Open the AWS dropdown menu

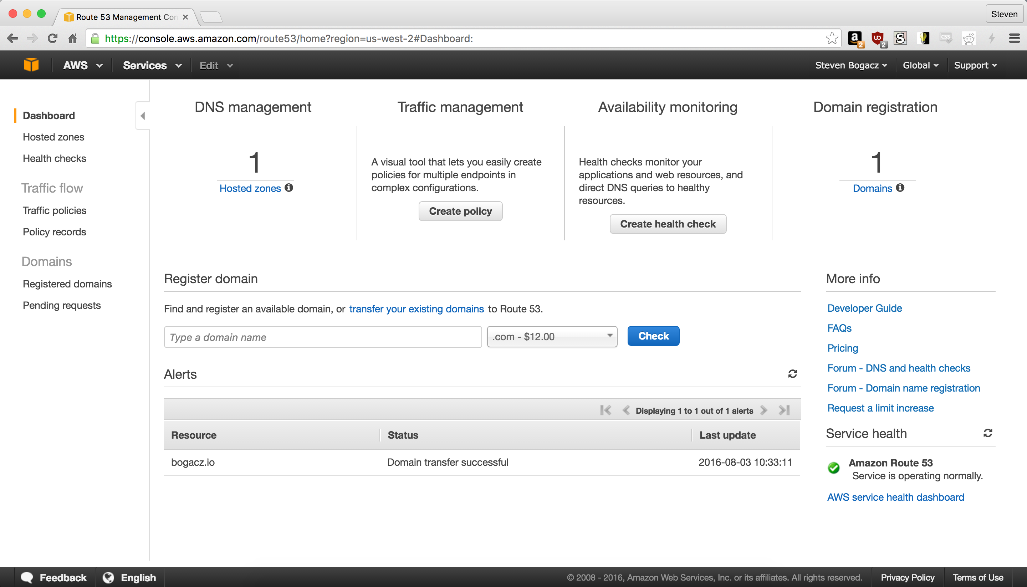pos(83,65)
